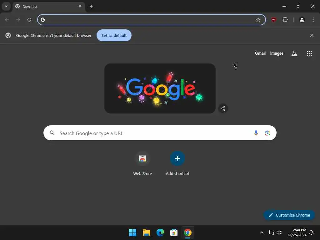Screen dimensions: 320x240
Task: Open volume control in system tray
Action: click(279, 232)
